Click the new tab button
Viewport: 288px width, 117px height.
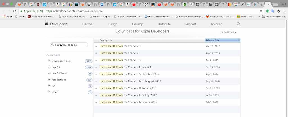pyautogui.click(x=275, y=5)
